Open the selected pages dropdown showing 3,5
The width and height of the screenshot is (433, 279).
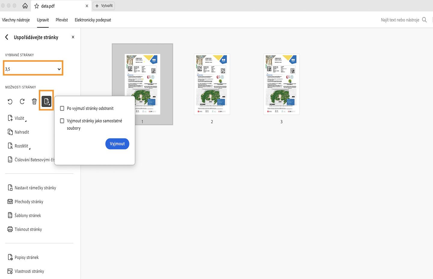click(x=33, y=68)
